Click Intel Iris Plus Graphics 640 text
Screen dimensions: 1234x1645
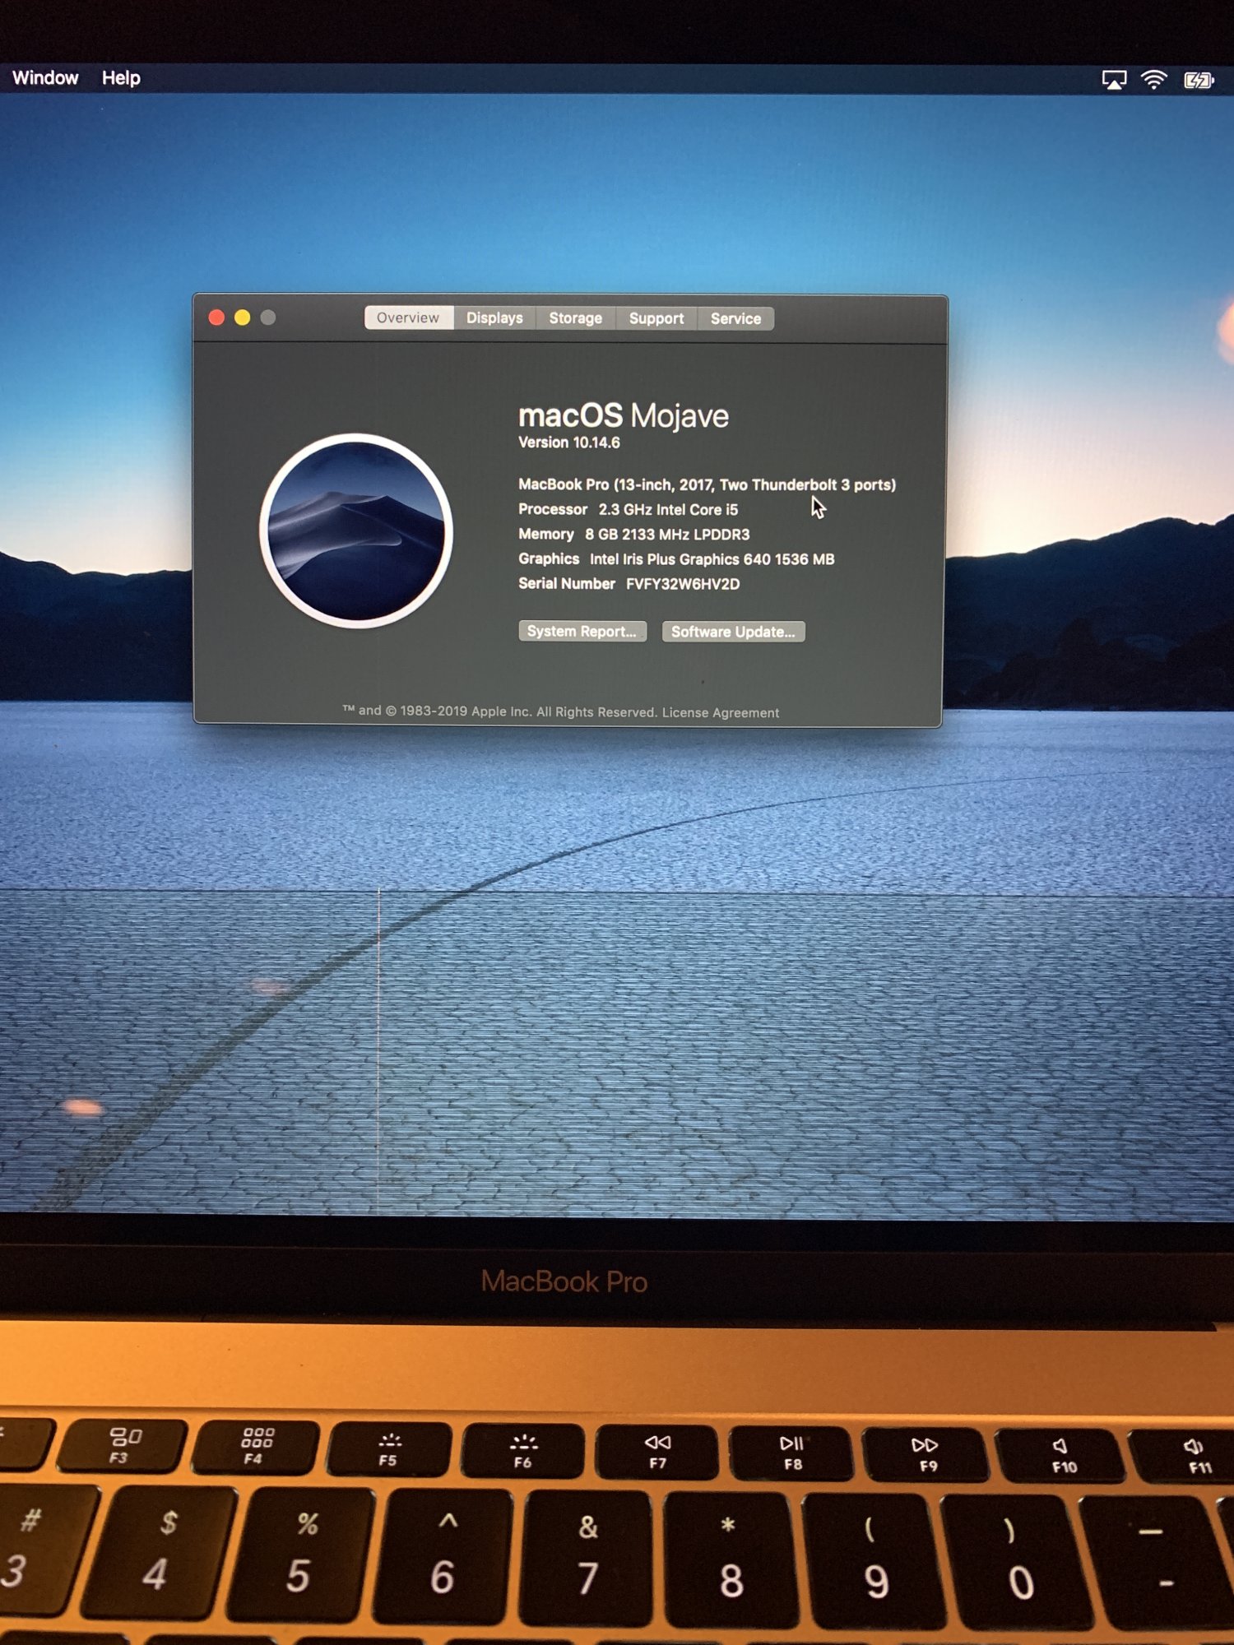[x=712, y=559]
